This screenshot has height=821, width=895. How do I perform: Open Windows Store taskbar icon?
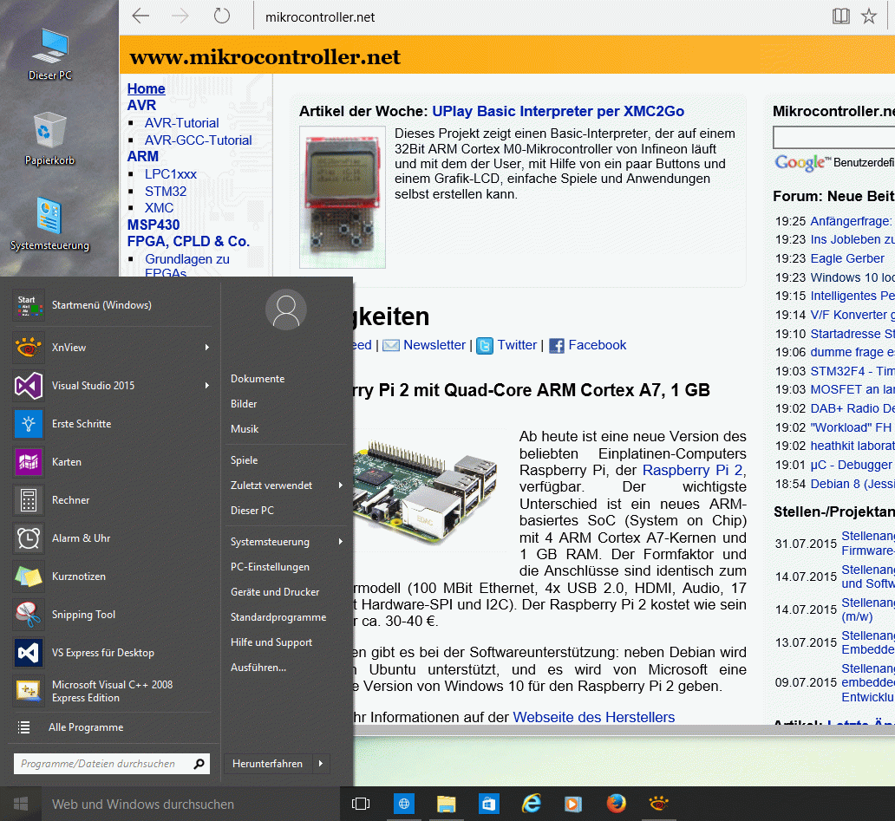[x=488, y=804]
